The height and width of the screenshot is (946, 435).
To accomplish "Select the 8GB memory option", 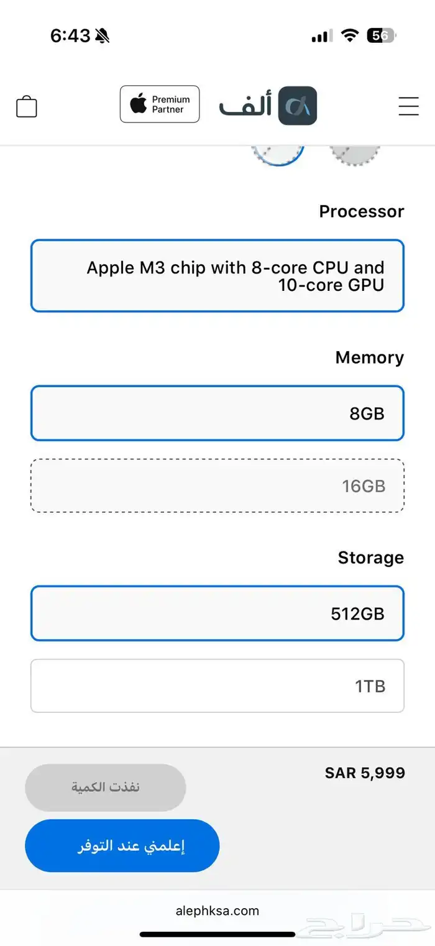I will click(x=217, y=413).
